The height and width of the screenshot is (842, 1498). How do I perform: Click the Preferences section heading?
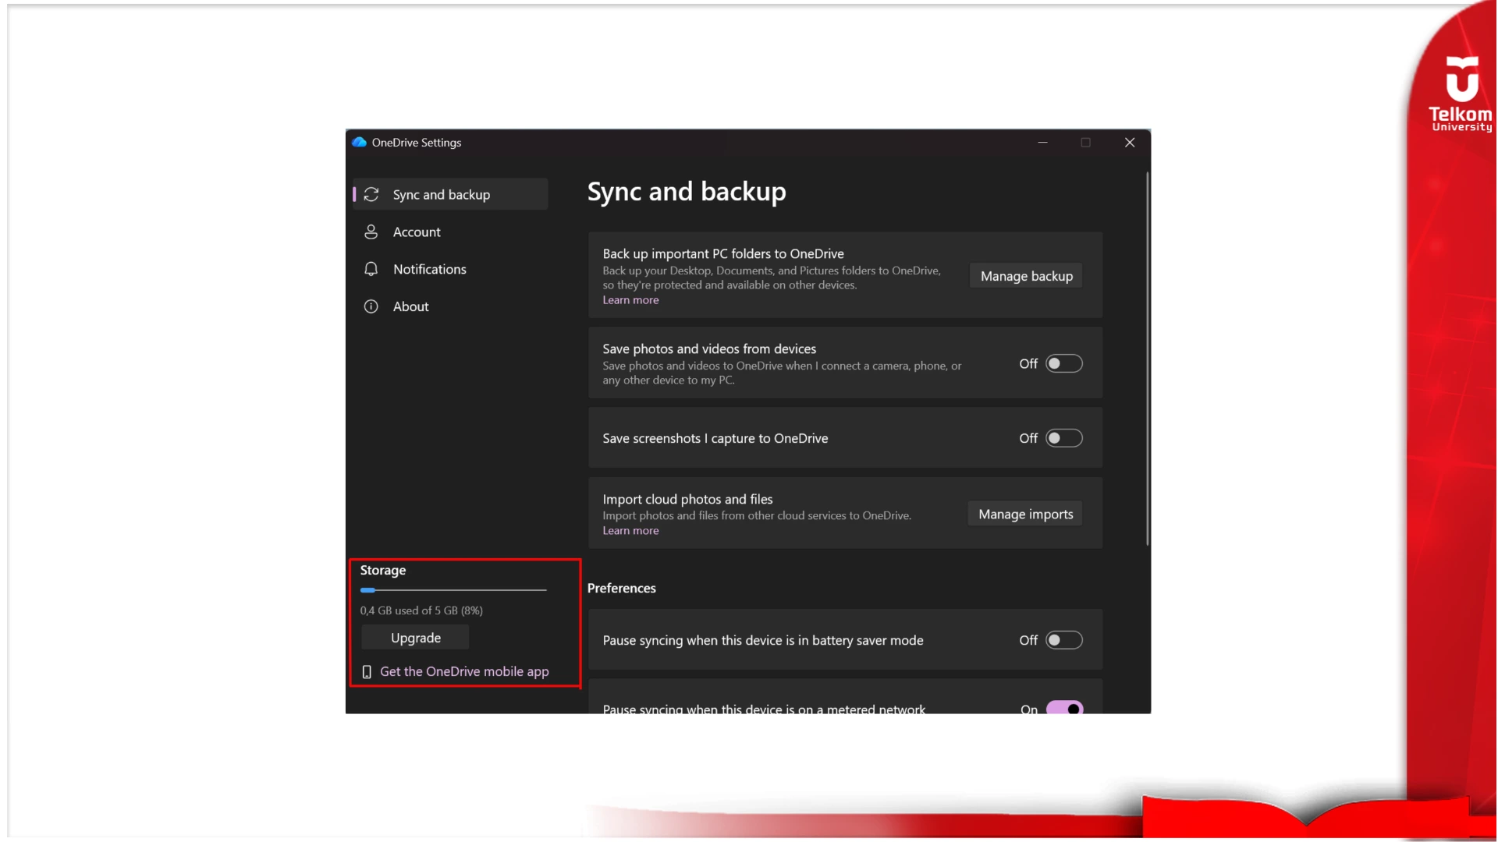(x=621, y=588)
